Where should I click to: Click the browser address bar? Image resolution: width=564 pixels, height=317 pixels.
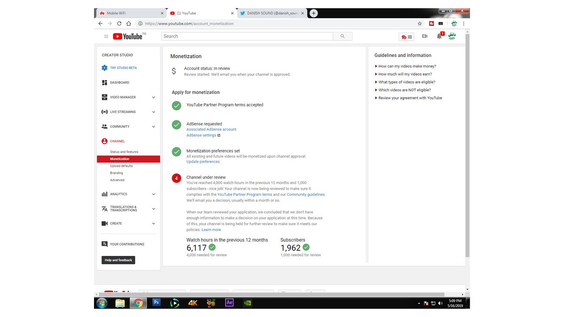(277, 23)
